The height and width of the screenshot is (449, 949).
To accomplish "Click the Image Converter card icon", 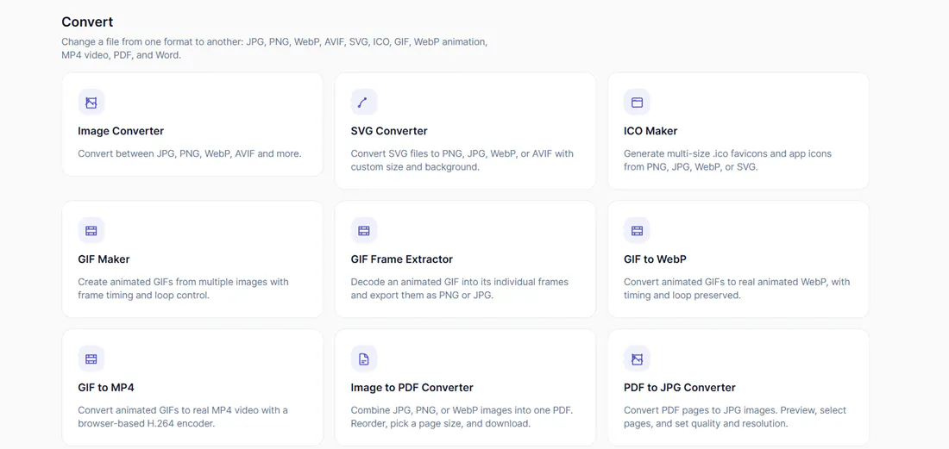I will click(x=91, y=103).
